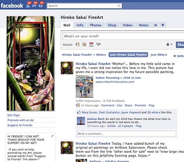184x162 pixels.
Task: Click the Write a comment field
Action: (x=126, y=133)
